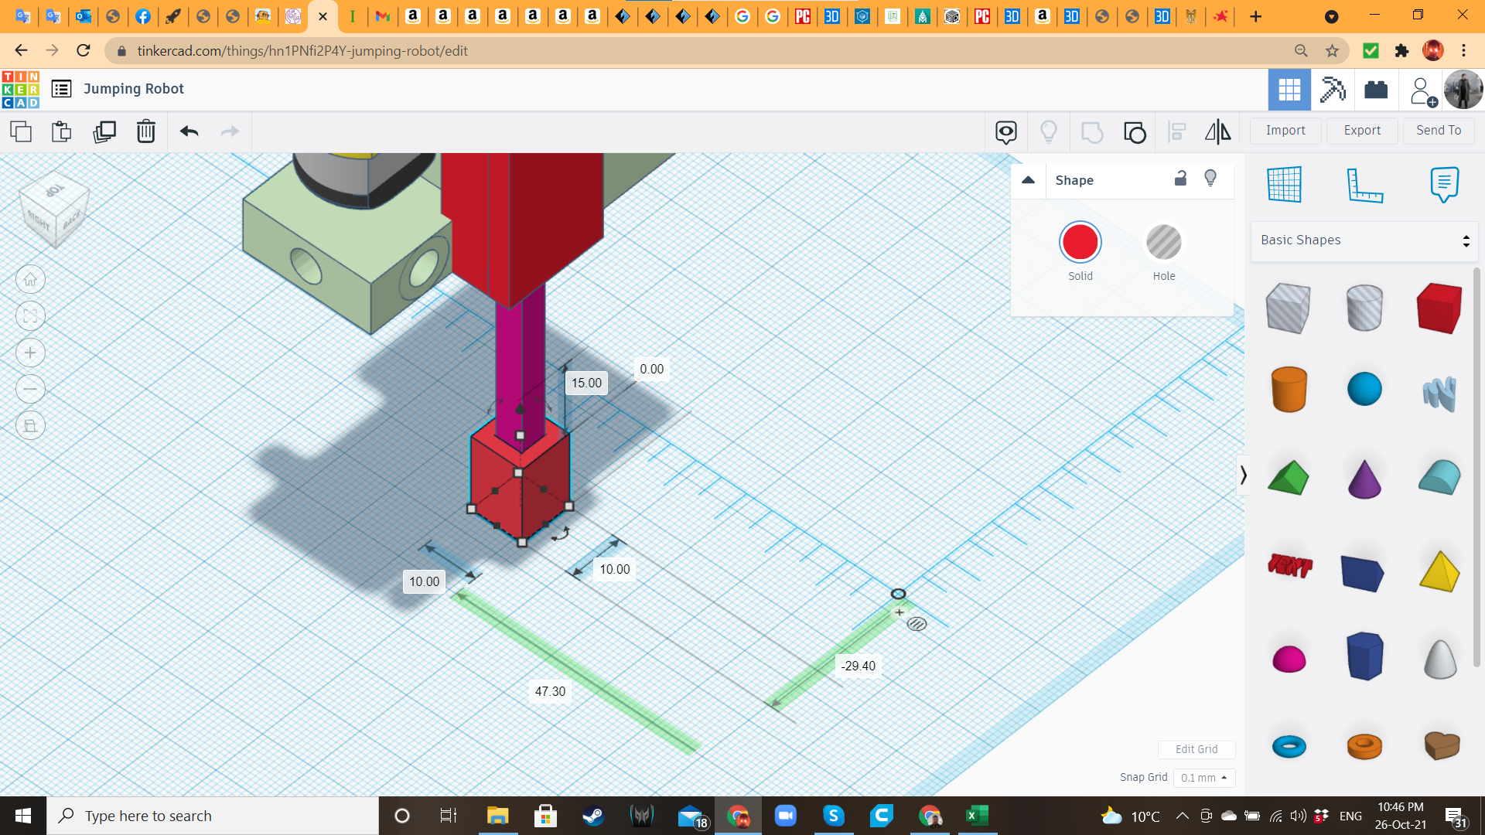This screenshot has width=1485, height=835.
Task: Open the Basic Shapes dropdown
Action: click(x=1364, y=240)
